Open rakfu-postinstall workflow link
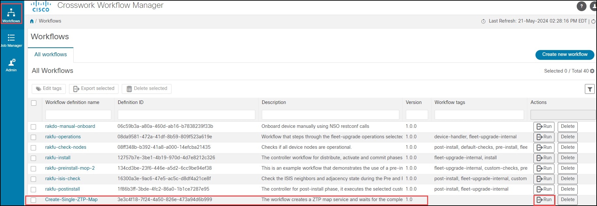597x206 pixels. click(63, 189)
